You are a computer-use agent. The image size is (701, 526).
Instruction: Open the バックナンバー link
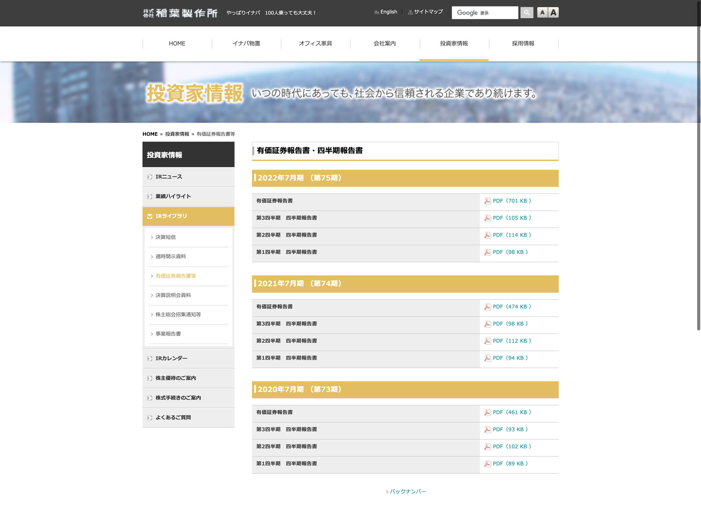point(407,492)
